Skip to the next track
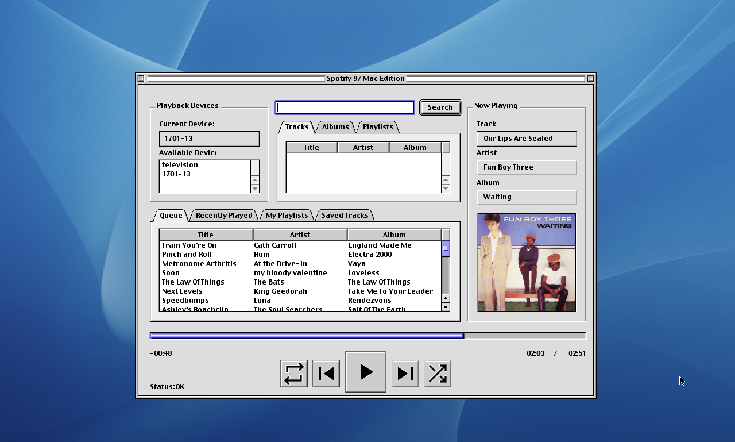The height and width of the screenshot is (442, 735). pyautogui.click(x=405, y=374)
